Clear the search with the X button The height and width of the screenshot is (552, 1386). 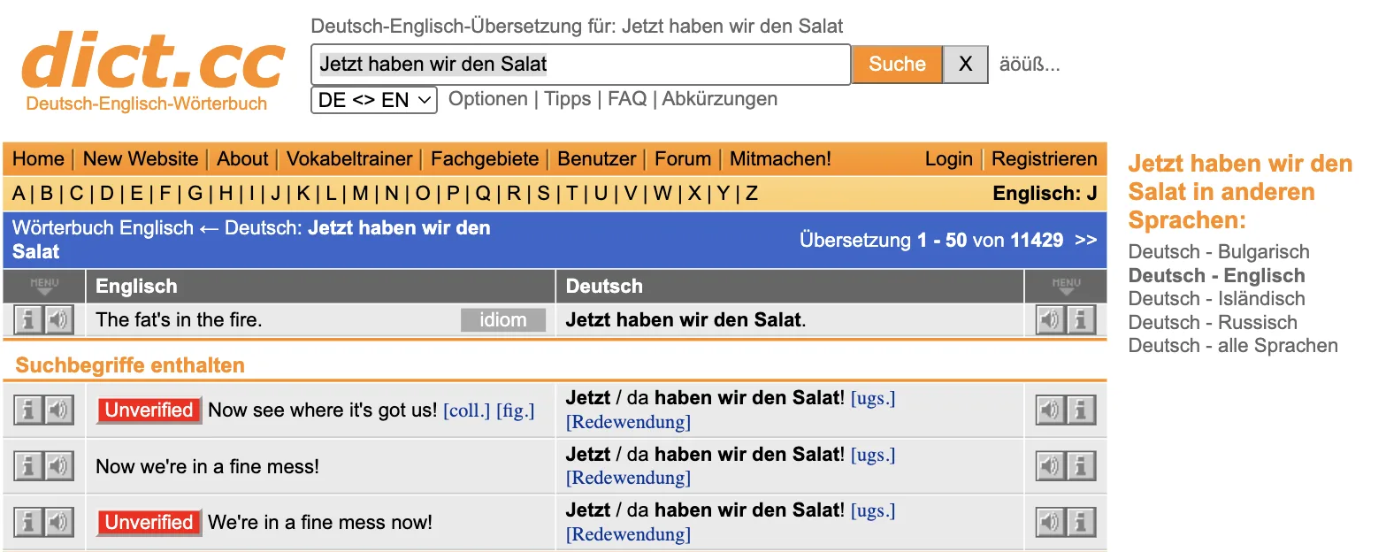[x=965, y=64]
